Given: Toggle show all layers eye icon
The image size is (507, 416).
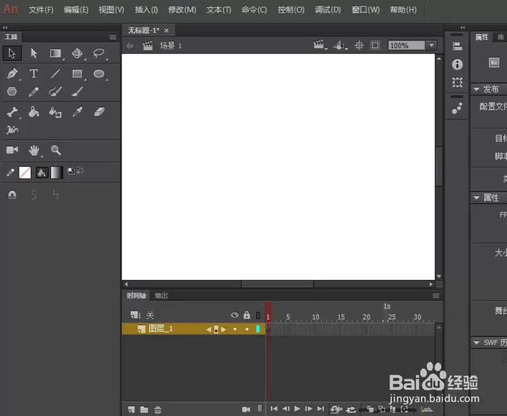Looking at the screenshot, I should click(234, 315).
